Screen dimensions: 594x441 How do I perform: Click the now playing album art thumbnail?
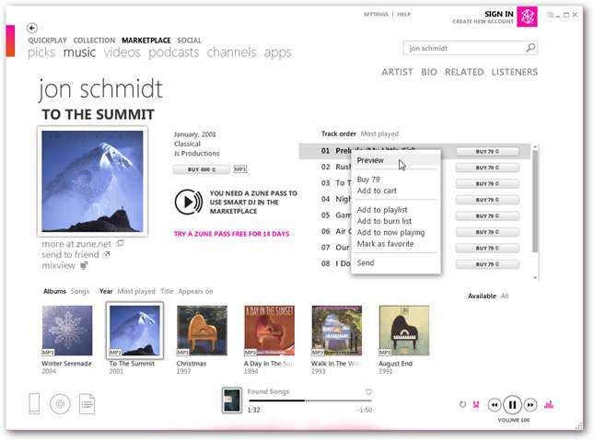231,400
